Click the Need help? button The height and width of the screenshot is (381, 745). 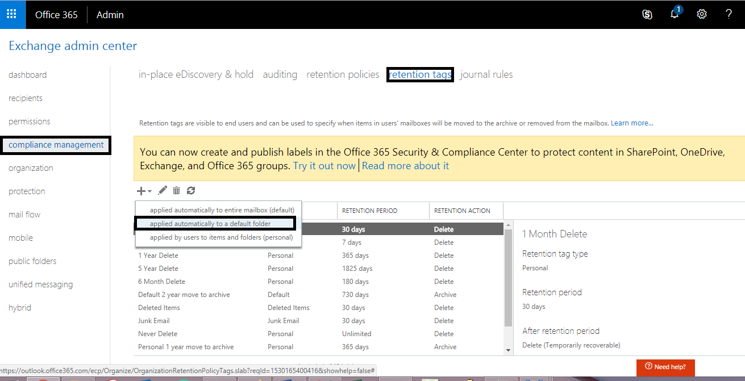pyautogui.click(x=665, y=367)
